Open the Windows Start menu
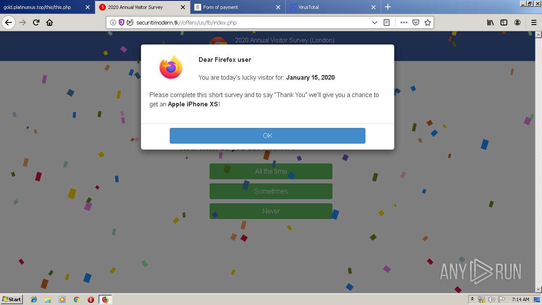The height and width of the screenshot is (305, 542). click(x=12, y=299)
